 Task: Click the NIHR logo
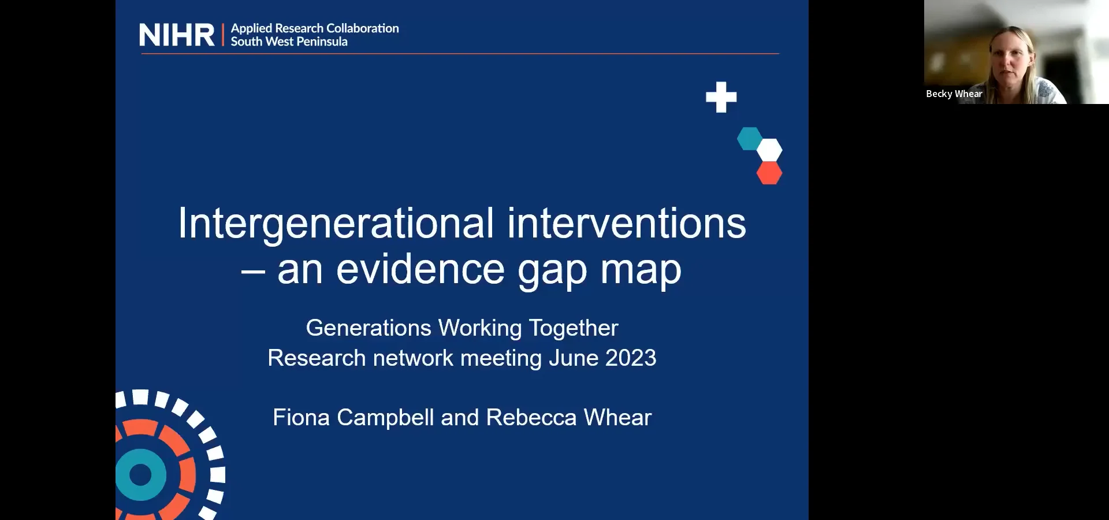[x=176, y=34]
